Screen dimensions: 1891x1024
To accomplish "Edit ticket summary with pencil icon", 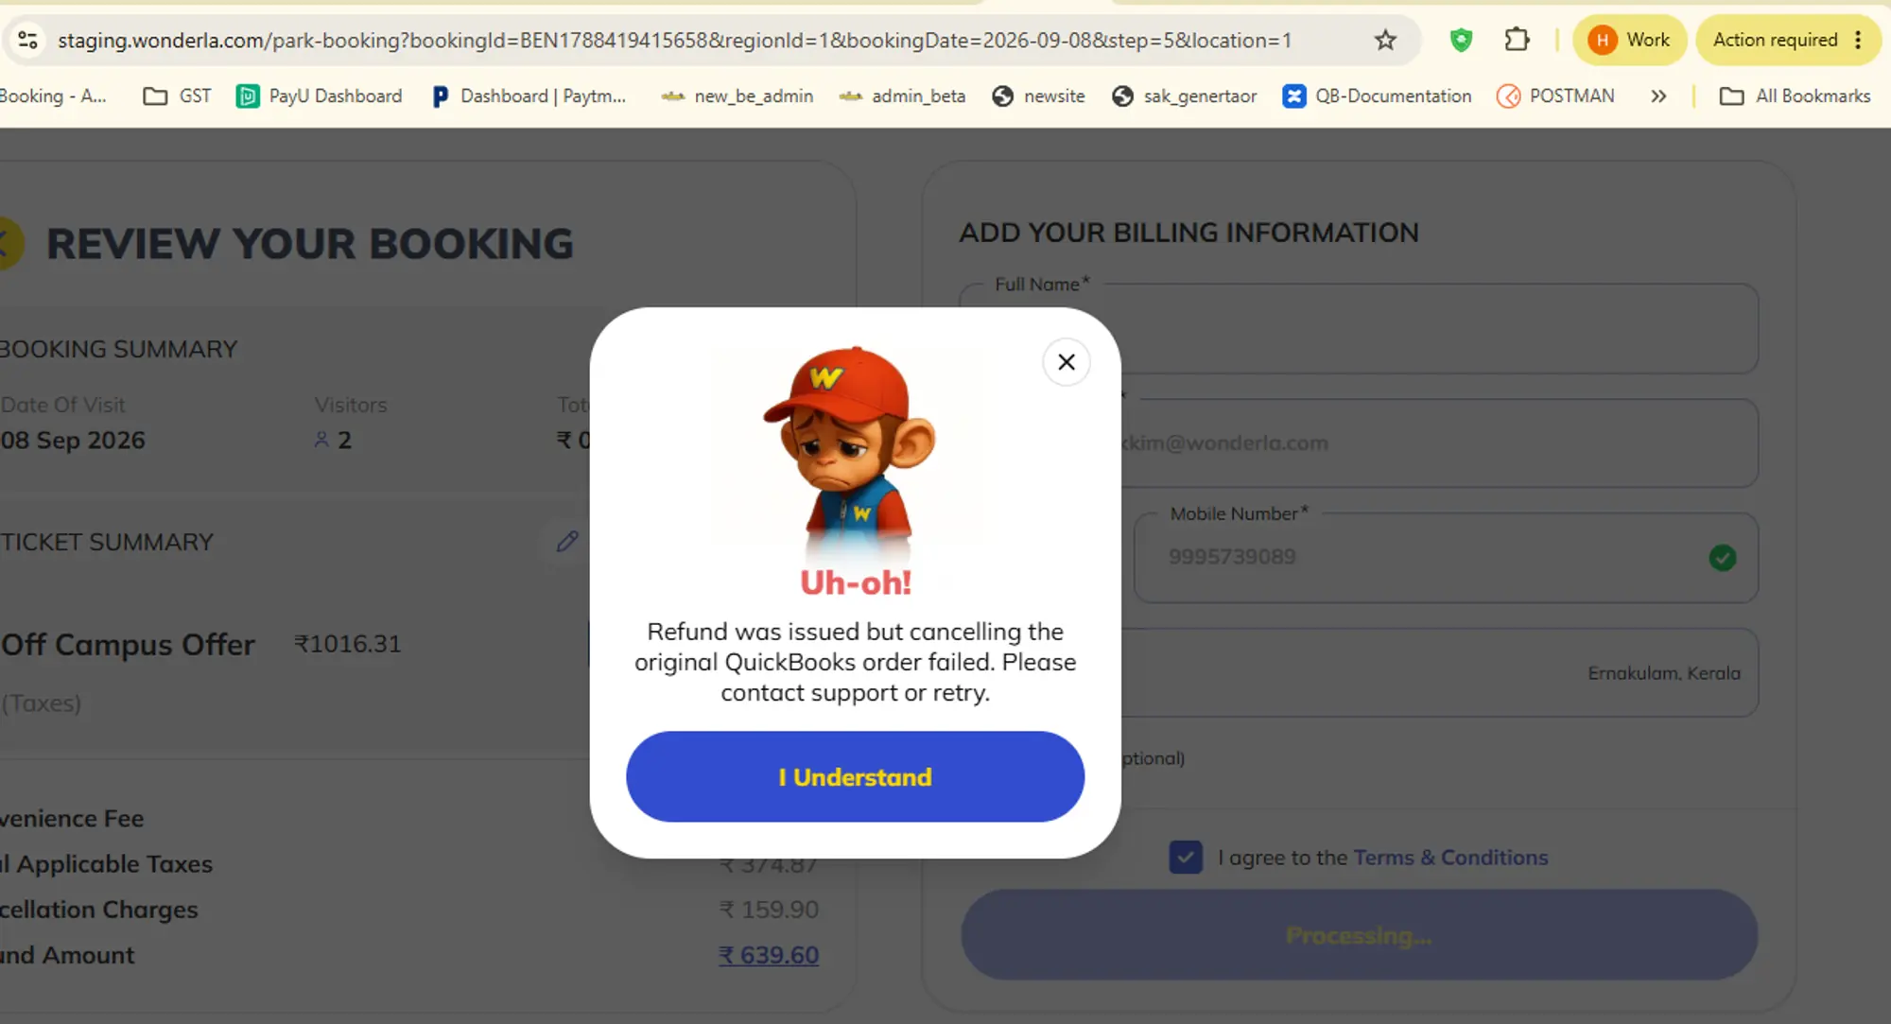I will point(567,541).
